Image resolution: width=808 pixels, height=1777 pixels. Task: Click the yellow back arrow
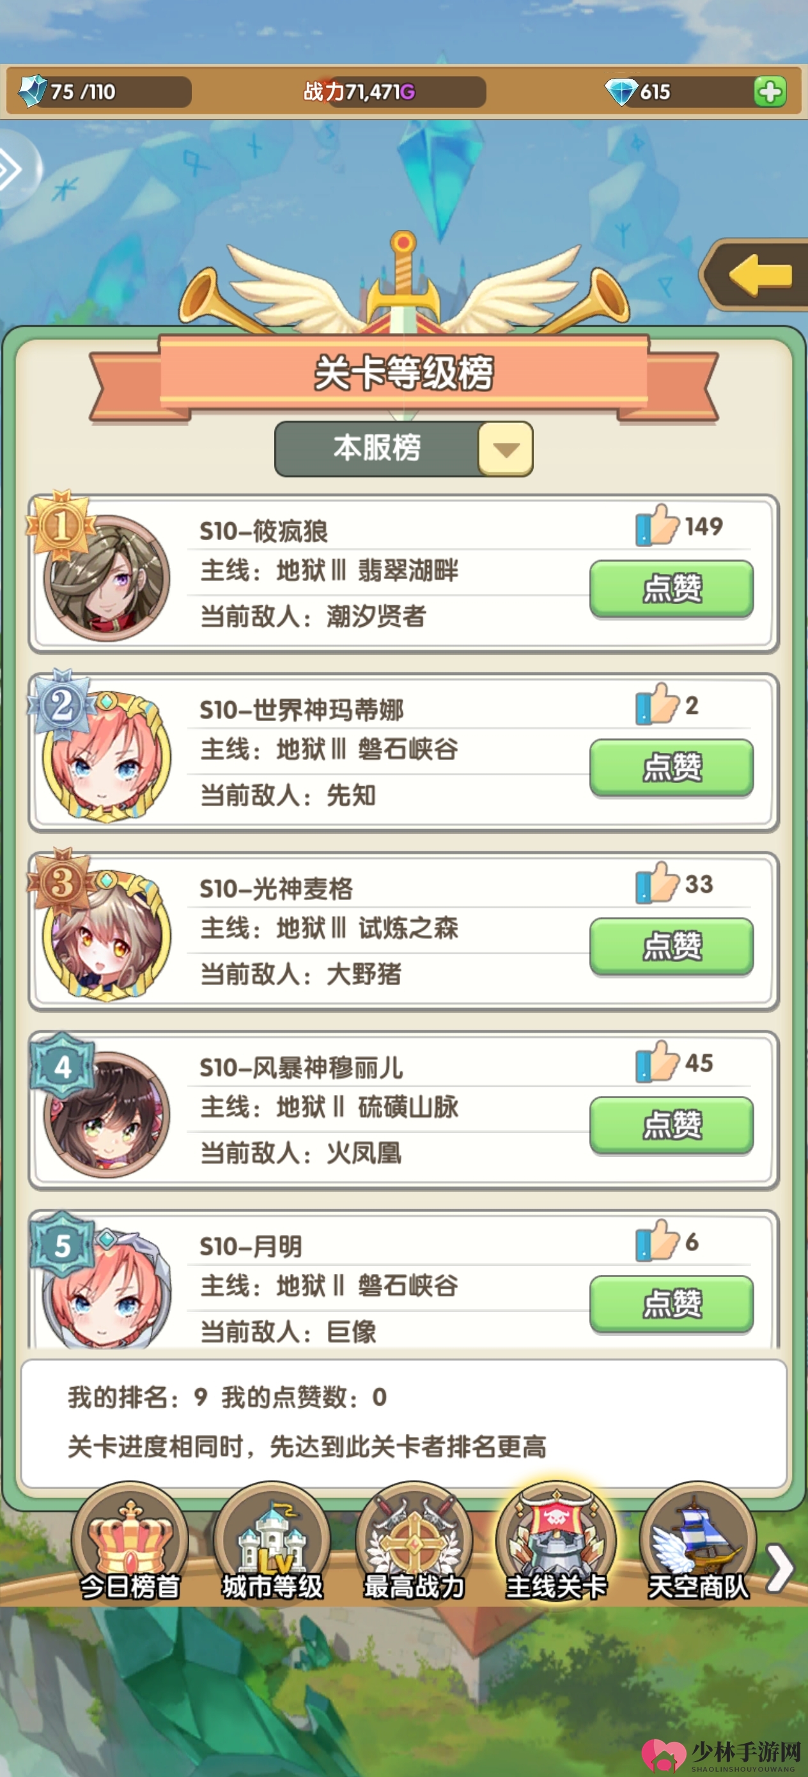coord(759,274)
